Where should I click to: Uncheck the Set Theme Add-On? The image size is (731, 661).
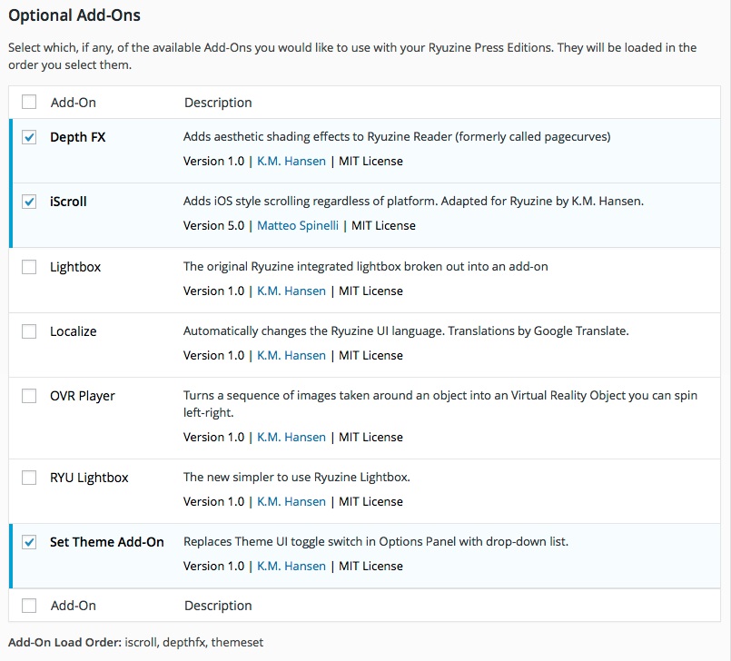click(x=27, y=541)
